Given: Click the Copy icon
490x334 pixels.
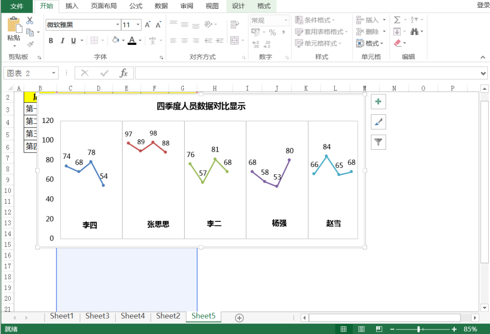Looking at the screenshot, I should pos(30,32).
